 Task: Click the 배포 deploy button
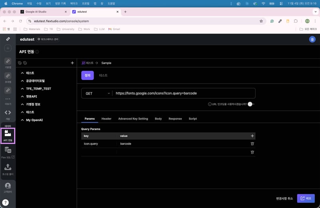click(x=306, y=198)
